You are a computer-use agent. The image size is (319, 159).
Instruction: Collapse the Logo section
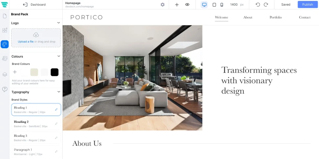[x=59, y=23]
